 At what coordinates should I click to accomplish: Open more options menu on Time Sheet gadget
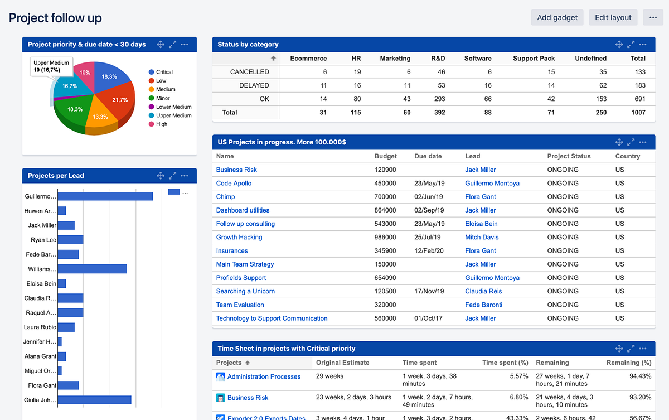point(643,348)
